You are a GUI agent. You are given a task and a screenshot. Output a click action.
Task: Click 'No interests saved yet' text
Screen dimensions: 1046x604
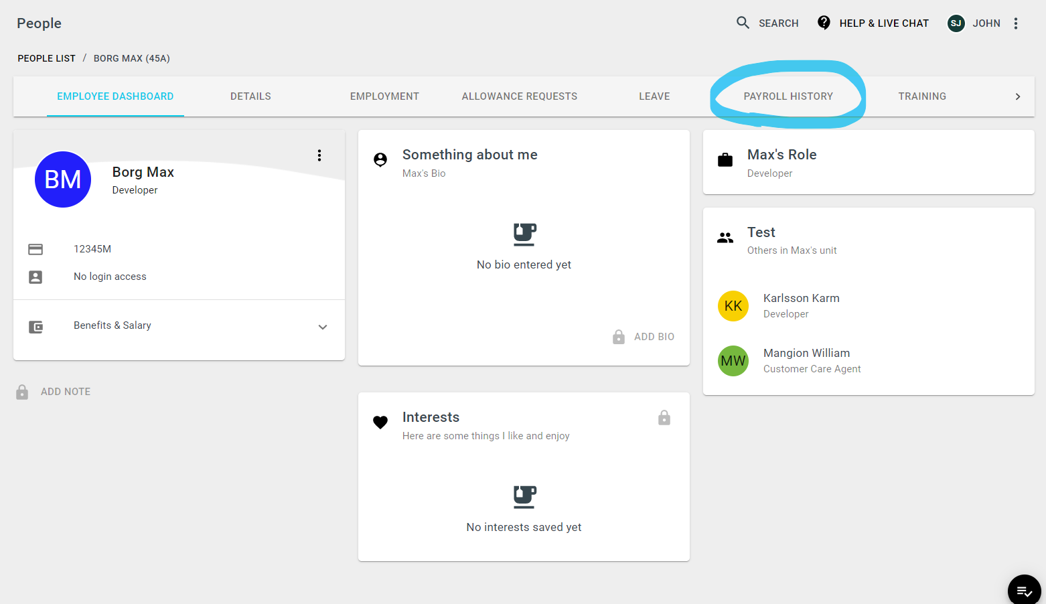pos(524,527)
